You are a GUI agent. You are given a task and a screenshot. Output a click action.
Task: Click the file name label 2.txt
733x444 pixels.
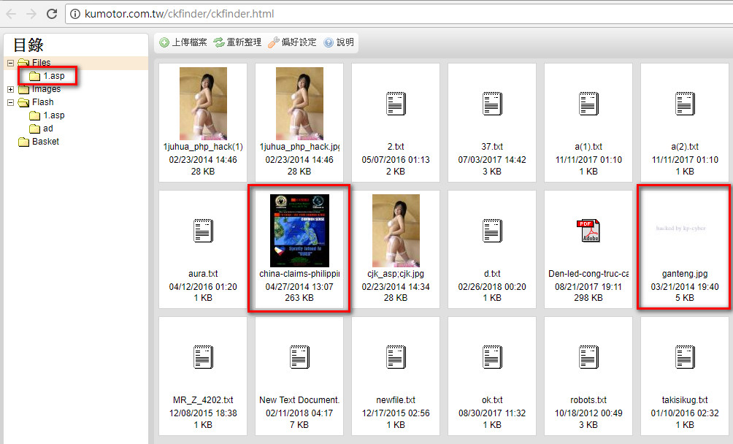tap(396, 147)
